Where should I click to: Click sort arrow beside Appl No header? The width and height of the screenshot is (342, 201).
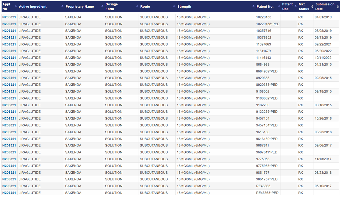click(16, 6)
